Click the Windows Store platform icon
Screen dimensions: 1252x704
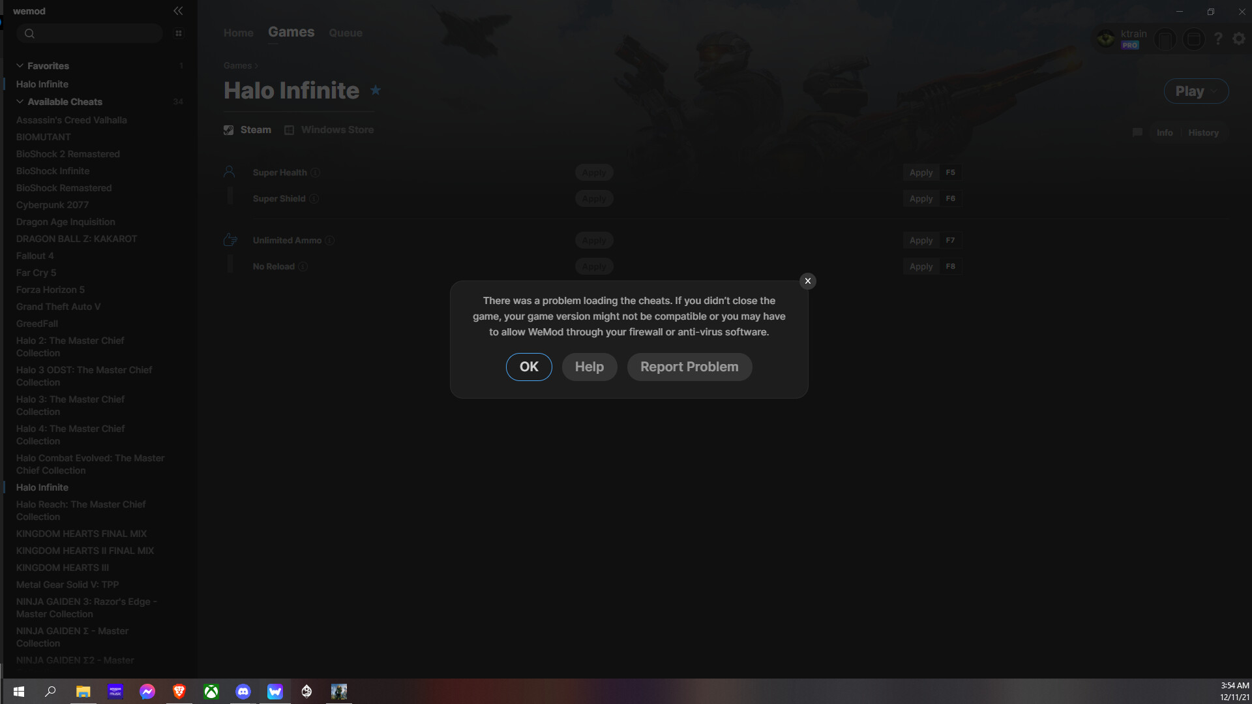289,129
